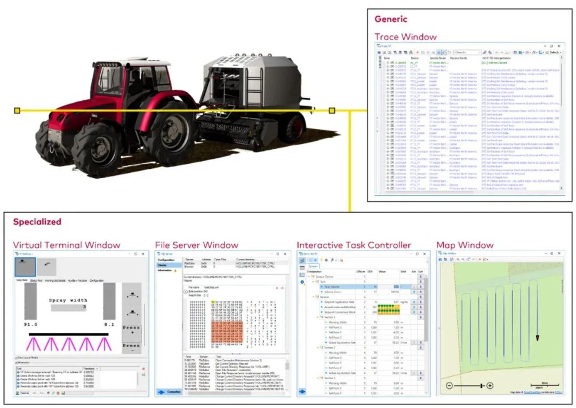This screenshot has width=576, height=408.
Task: Click the table view icon in Task Controller sidebar
Action: point(302,268)
